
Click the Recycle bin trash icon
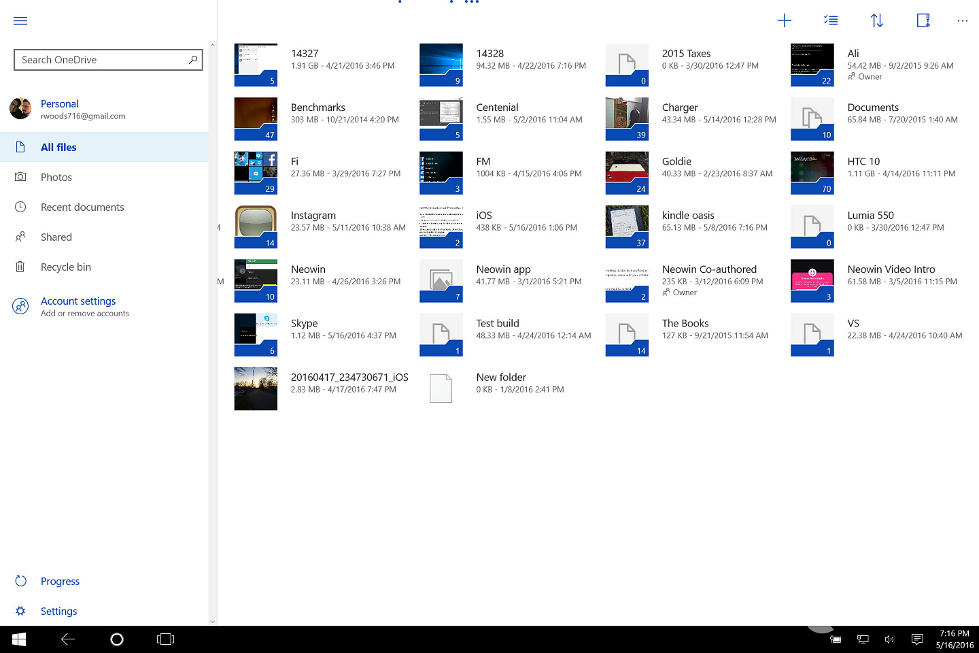pyautogui.click(x=20, y=267)
